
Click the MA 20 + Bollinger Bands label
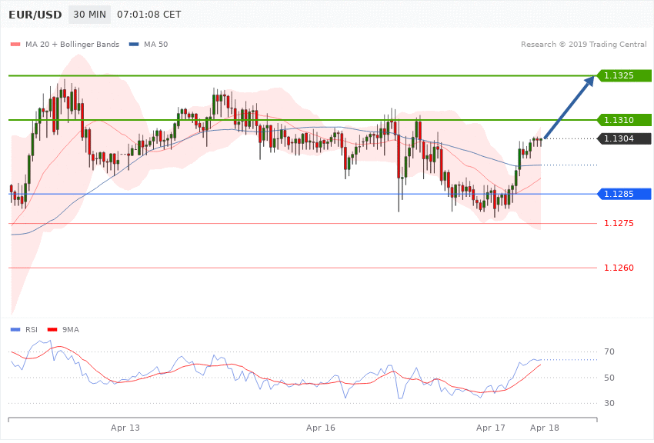point(72,44)
